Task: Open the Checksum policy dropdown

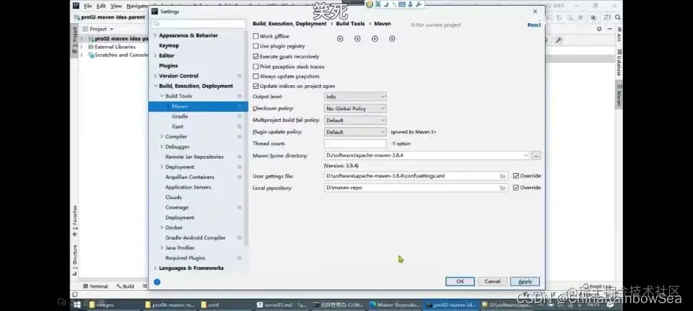Action: coord(355,109)
